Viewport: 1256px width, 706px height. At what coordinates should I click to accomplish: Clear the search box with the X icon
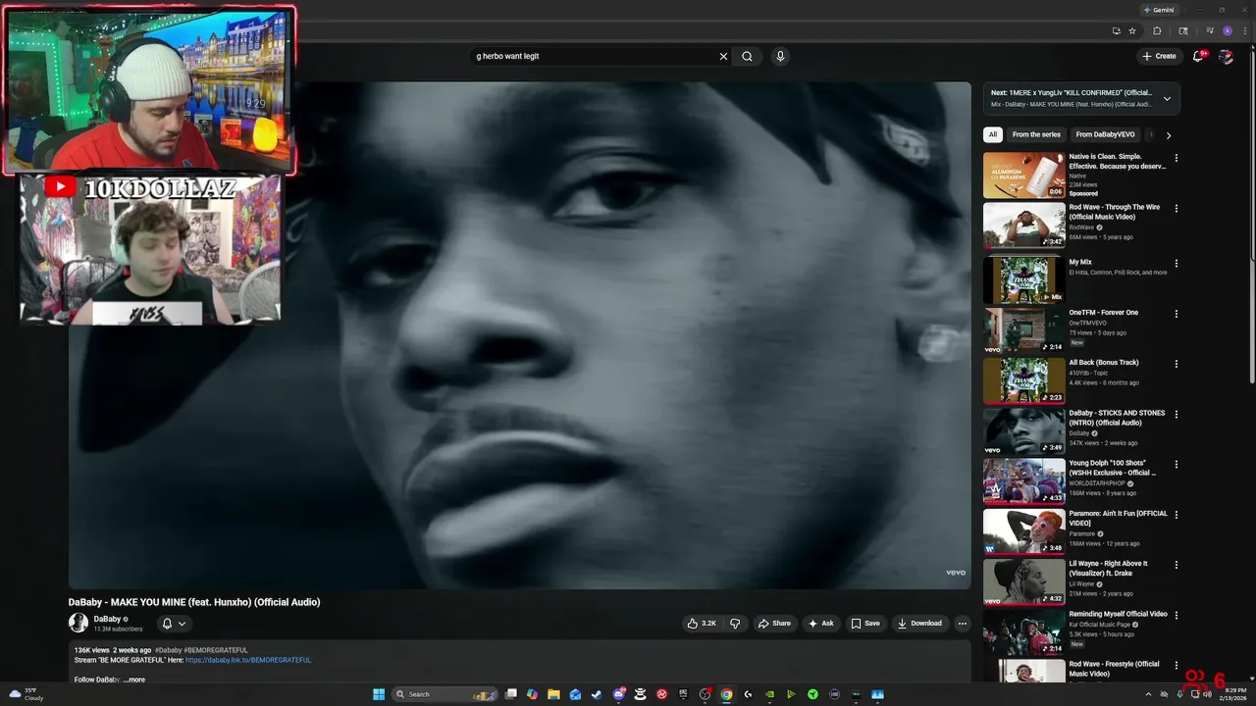click(x=723, y=57)
